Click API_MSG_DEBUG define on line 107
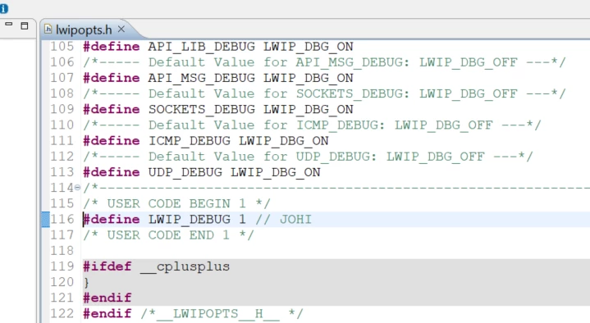The height and width of the screenshot is (323, 590). pos(201,78)
